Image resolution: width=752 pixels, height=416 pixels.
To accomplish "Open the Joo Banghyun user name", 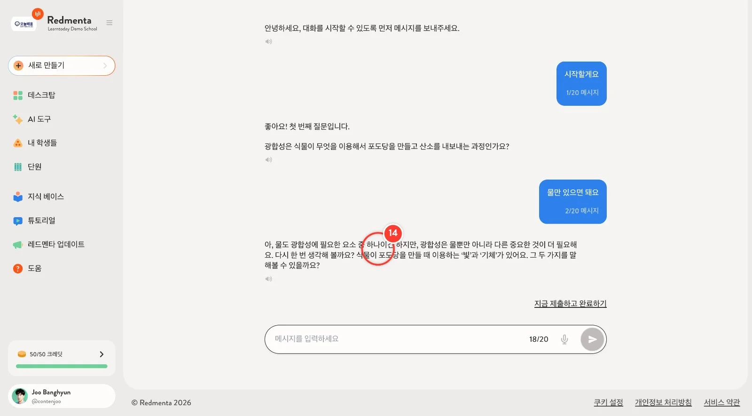I will pyautogui.click(x=51, y=392).
